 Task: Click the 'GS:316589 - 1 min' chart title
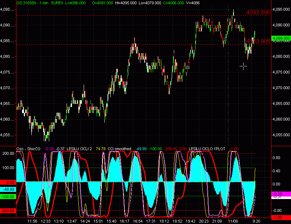pos(32,3)
